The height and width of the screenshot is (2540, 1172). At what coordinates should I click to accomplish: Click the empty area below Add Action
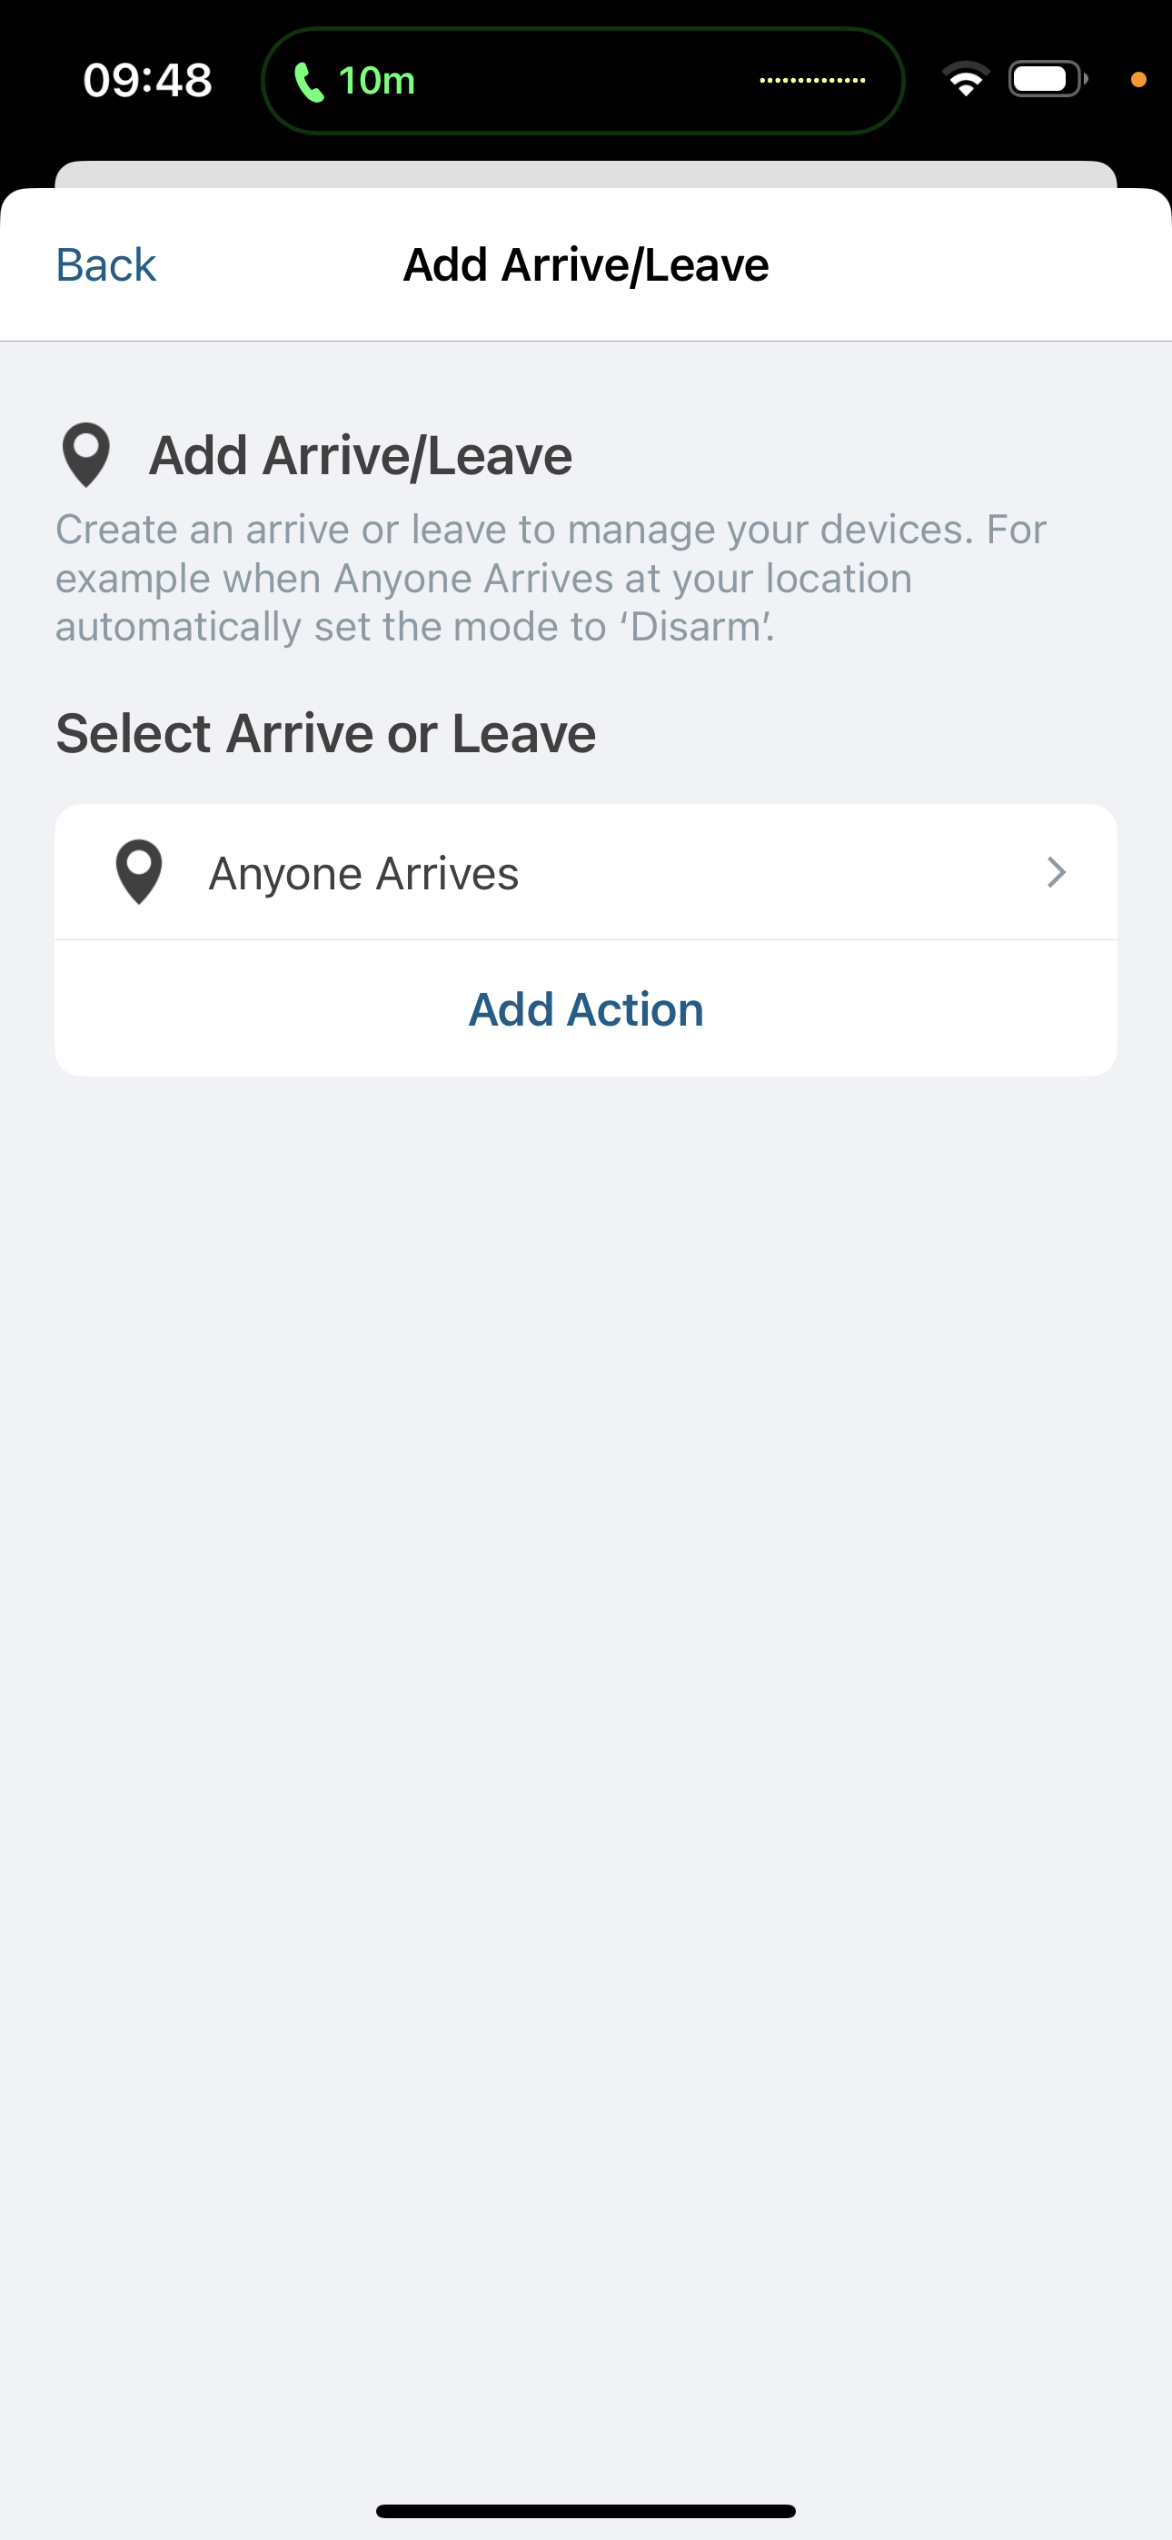(586, 1676)
